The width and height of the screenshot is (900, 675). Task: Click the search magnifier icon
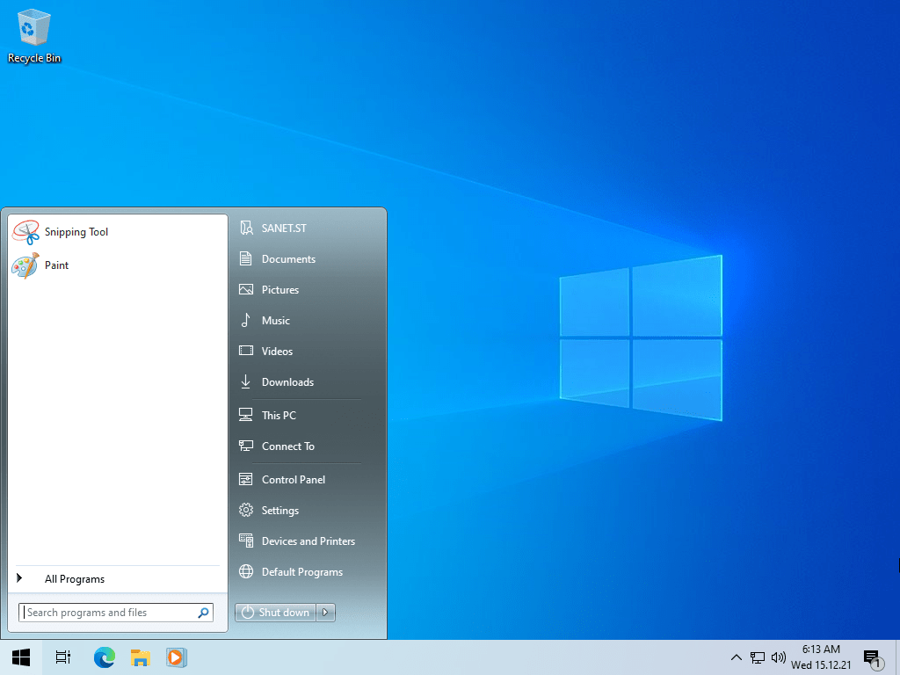coord(203,613)
